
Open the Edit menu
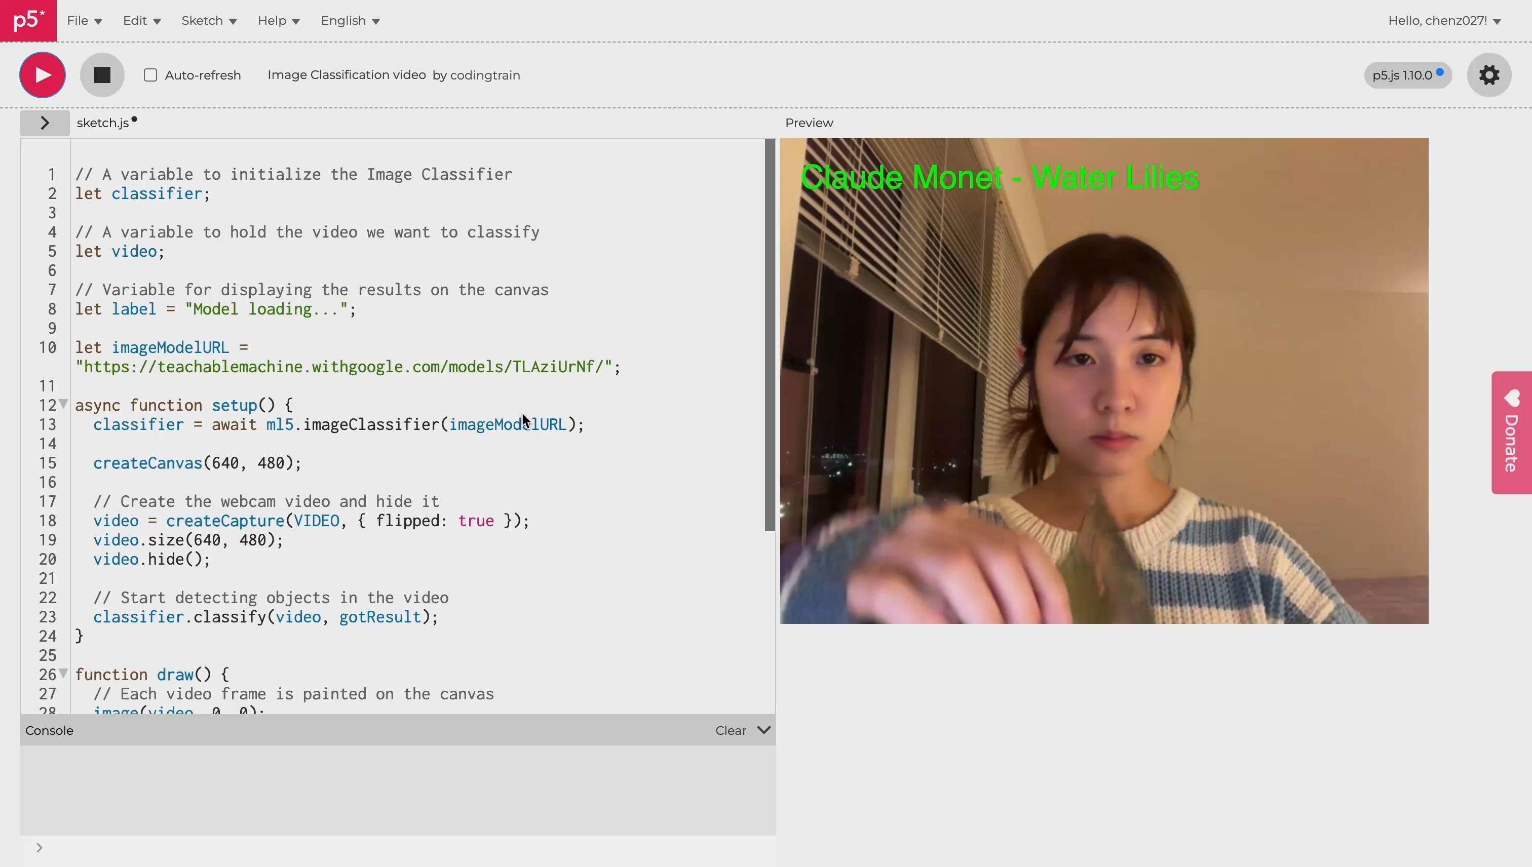[x=141, y=21]
